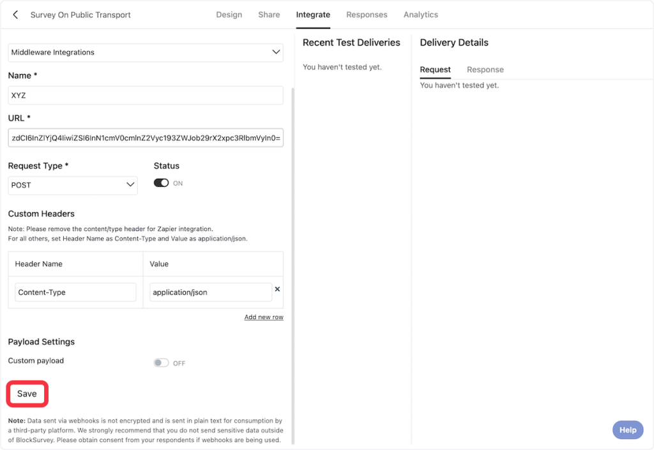The image size is (654, 450).
Task: Open the Help button
Action: pos(627,430)
